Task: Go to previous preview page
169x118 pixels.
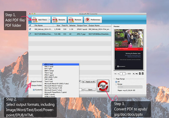Action: (x=118, y=74)
